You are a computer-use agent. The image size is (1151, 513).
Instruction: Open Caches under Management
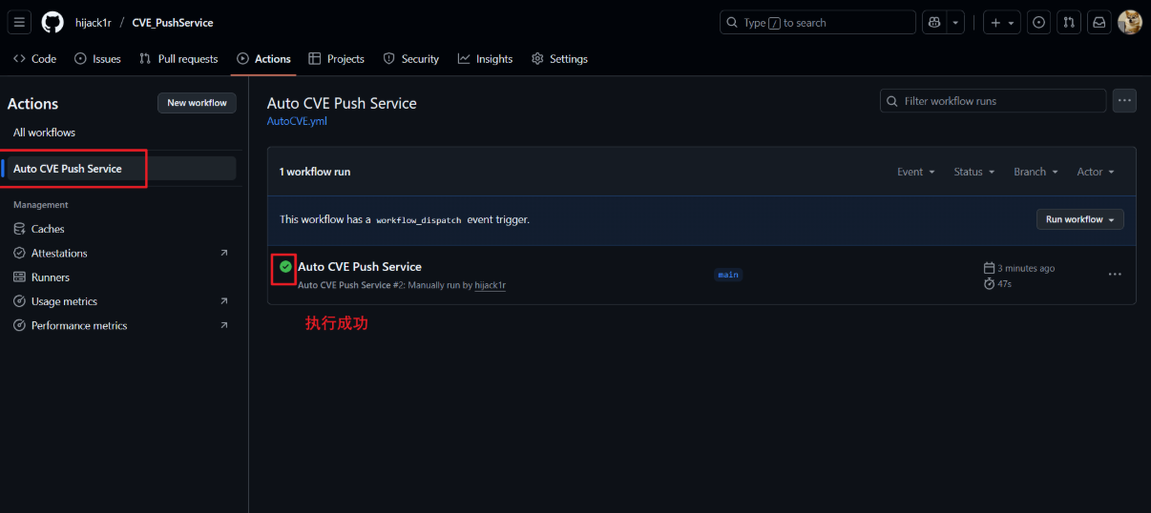click(48, 229)
